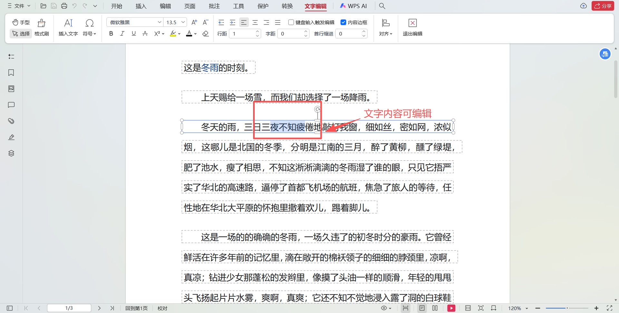Toggle bold formatting for the selected text

(x=111, y=33)
